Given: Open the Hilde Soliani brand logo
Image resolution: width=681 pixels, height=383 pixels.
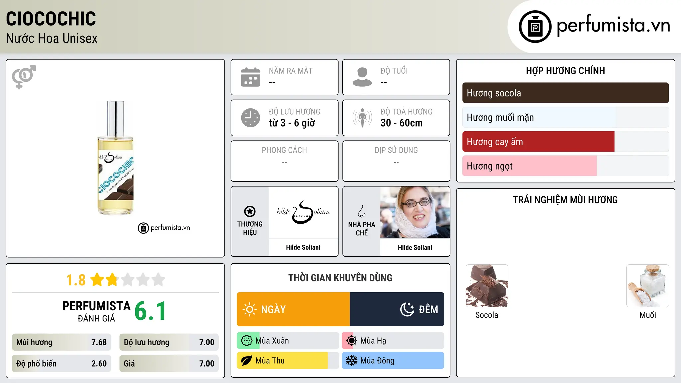Looking at the screenshot, I should 303,212.
